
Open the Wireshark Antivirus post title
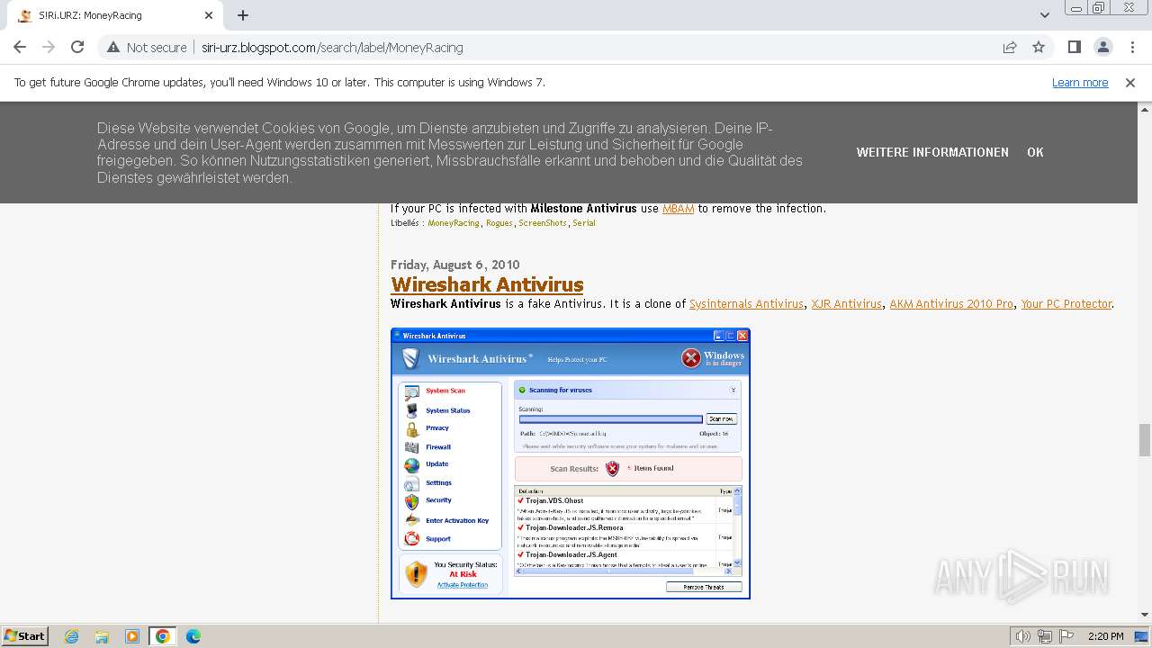pyautogui.click(x=487, y=284)
